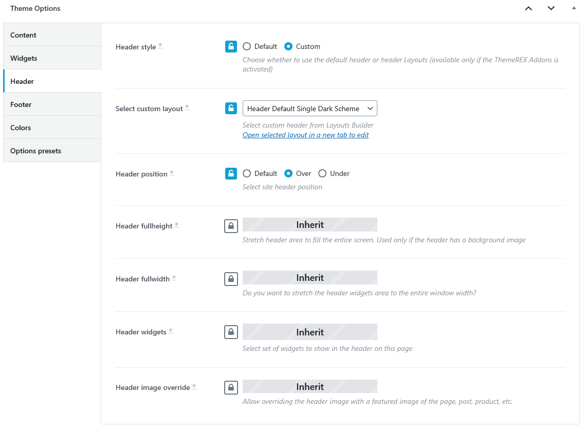Click 'Do you want to stretch the header' description
Screen dimensions: 582x427
(x=359, y=293)
